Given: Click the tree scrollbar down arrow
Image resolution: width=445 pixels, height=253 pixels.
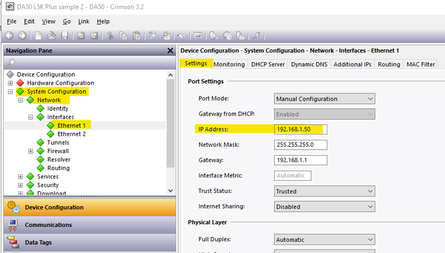Looking at the screenshot, I should pyautogui.click(x=170, y=191).
